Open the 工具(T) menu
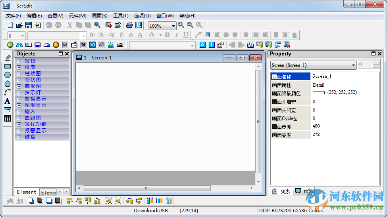Image resolution: width=387 pixels, height=217 pixels. pyautogui.click(x=121, y=16)
